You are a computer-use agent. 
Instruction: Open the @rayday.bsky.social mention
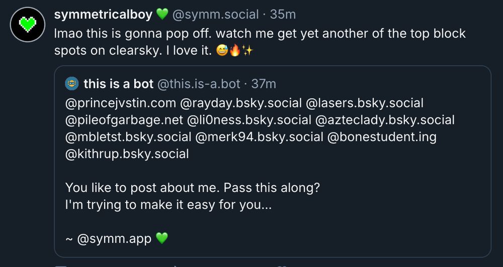[241, 103]
